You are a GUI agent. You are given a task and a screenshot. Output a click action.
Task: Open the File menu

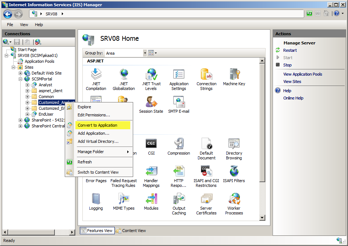[10, 25]
